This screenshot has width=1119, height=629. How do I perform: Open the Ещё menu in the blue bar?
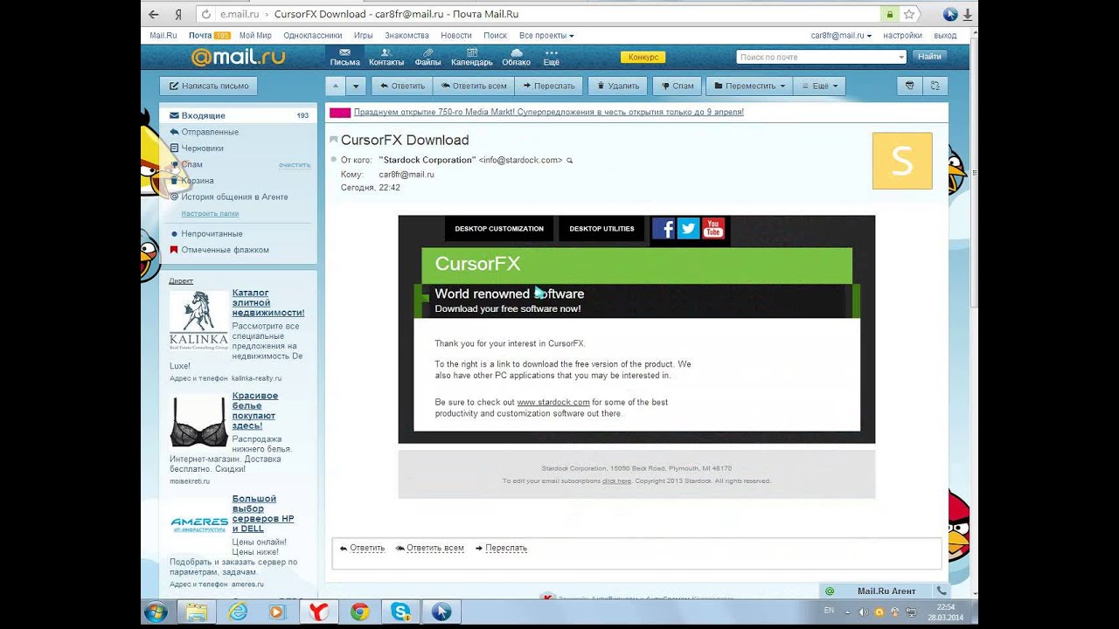click(551, 57)
